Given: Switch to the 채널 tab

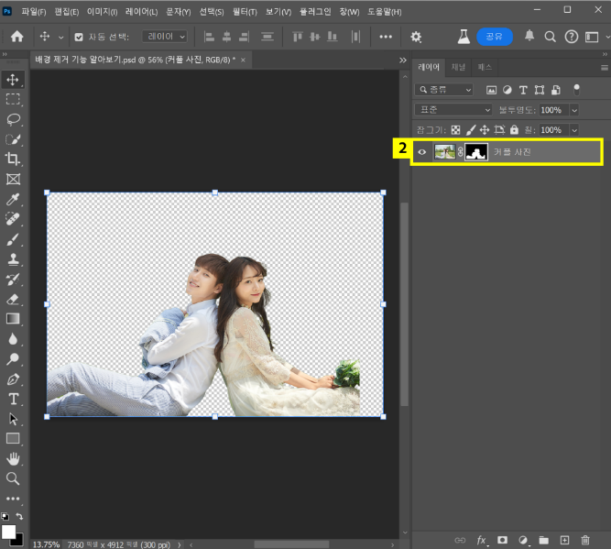Looking at the screenshot, I should [x=459, y=67].
